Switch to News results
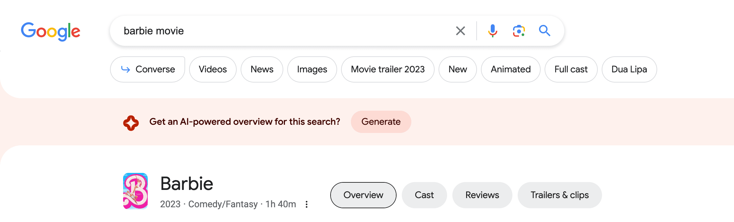Viewport: 734px width, 222px height. click(262, 69)
